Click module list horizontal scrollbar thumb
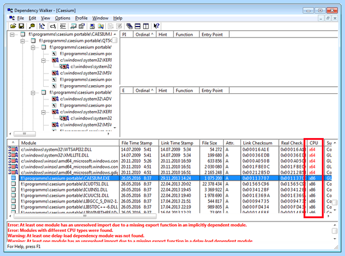The image size is (345, 256). (85, 216)
